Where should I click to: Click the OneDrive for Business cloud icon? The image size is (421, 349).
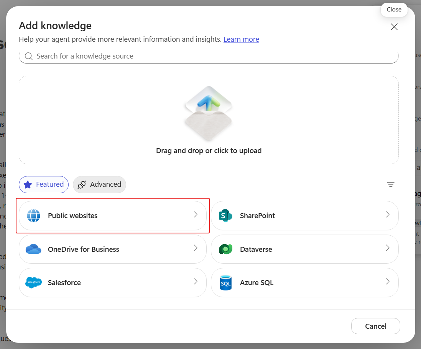click(33, 249)
